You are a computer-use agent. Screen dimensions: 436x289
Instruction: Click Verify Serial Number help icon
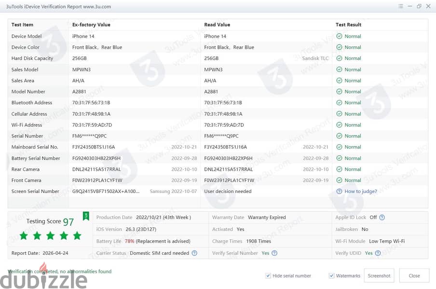[274, 253]
